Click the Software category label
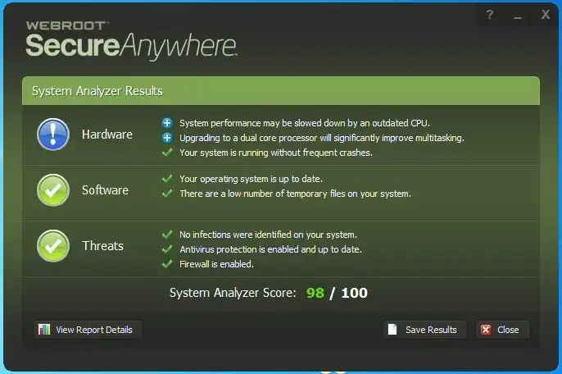This screenshot has height=374, width=562. click(105, 190)
